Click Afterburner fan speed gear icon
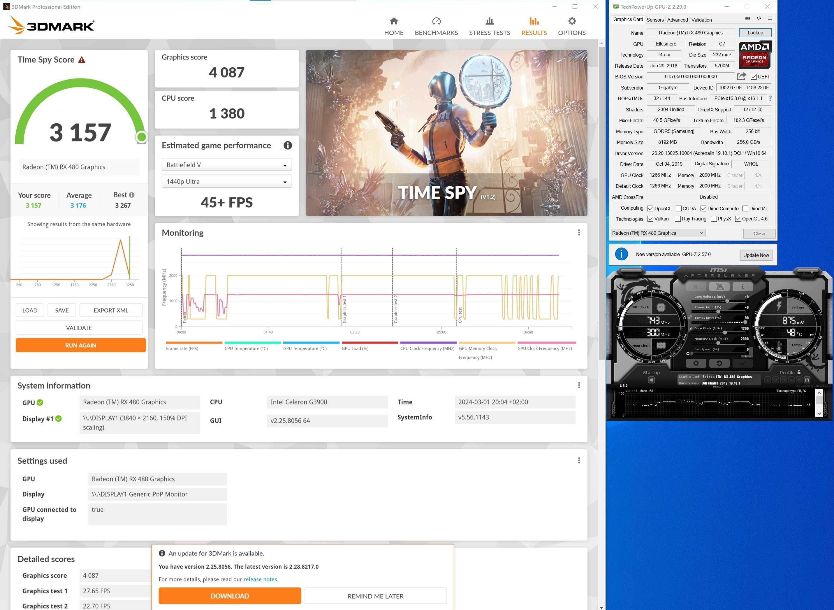This screenshot has width=834, height=610. pyautogui.click(x=688, y=354)
